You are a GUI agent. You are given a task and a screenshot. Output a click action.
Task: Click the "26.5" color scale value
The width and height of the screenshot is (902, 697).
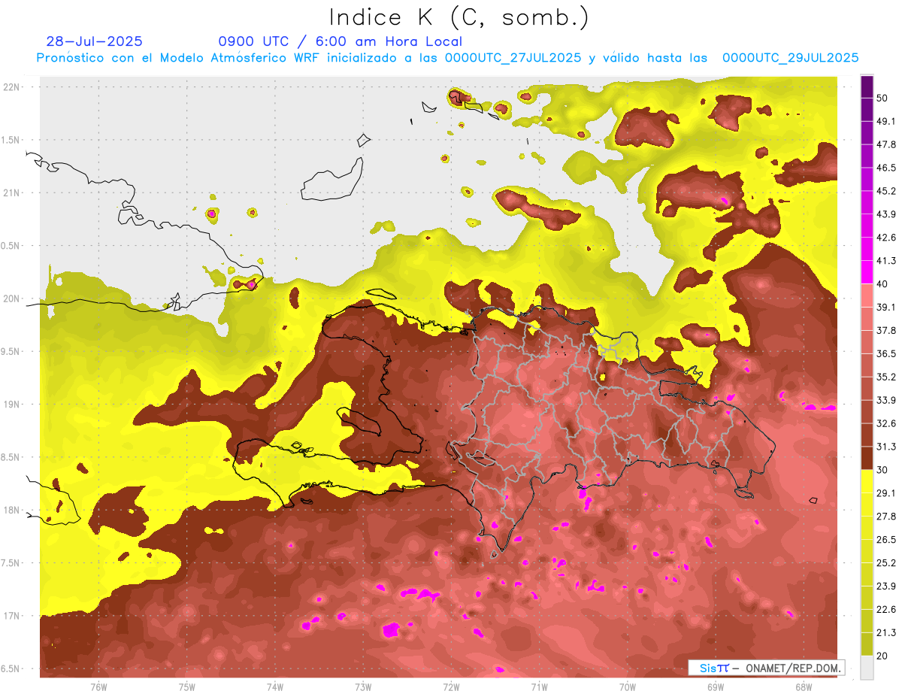(886, 540)
